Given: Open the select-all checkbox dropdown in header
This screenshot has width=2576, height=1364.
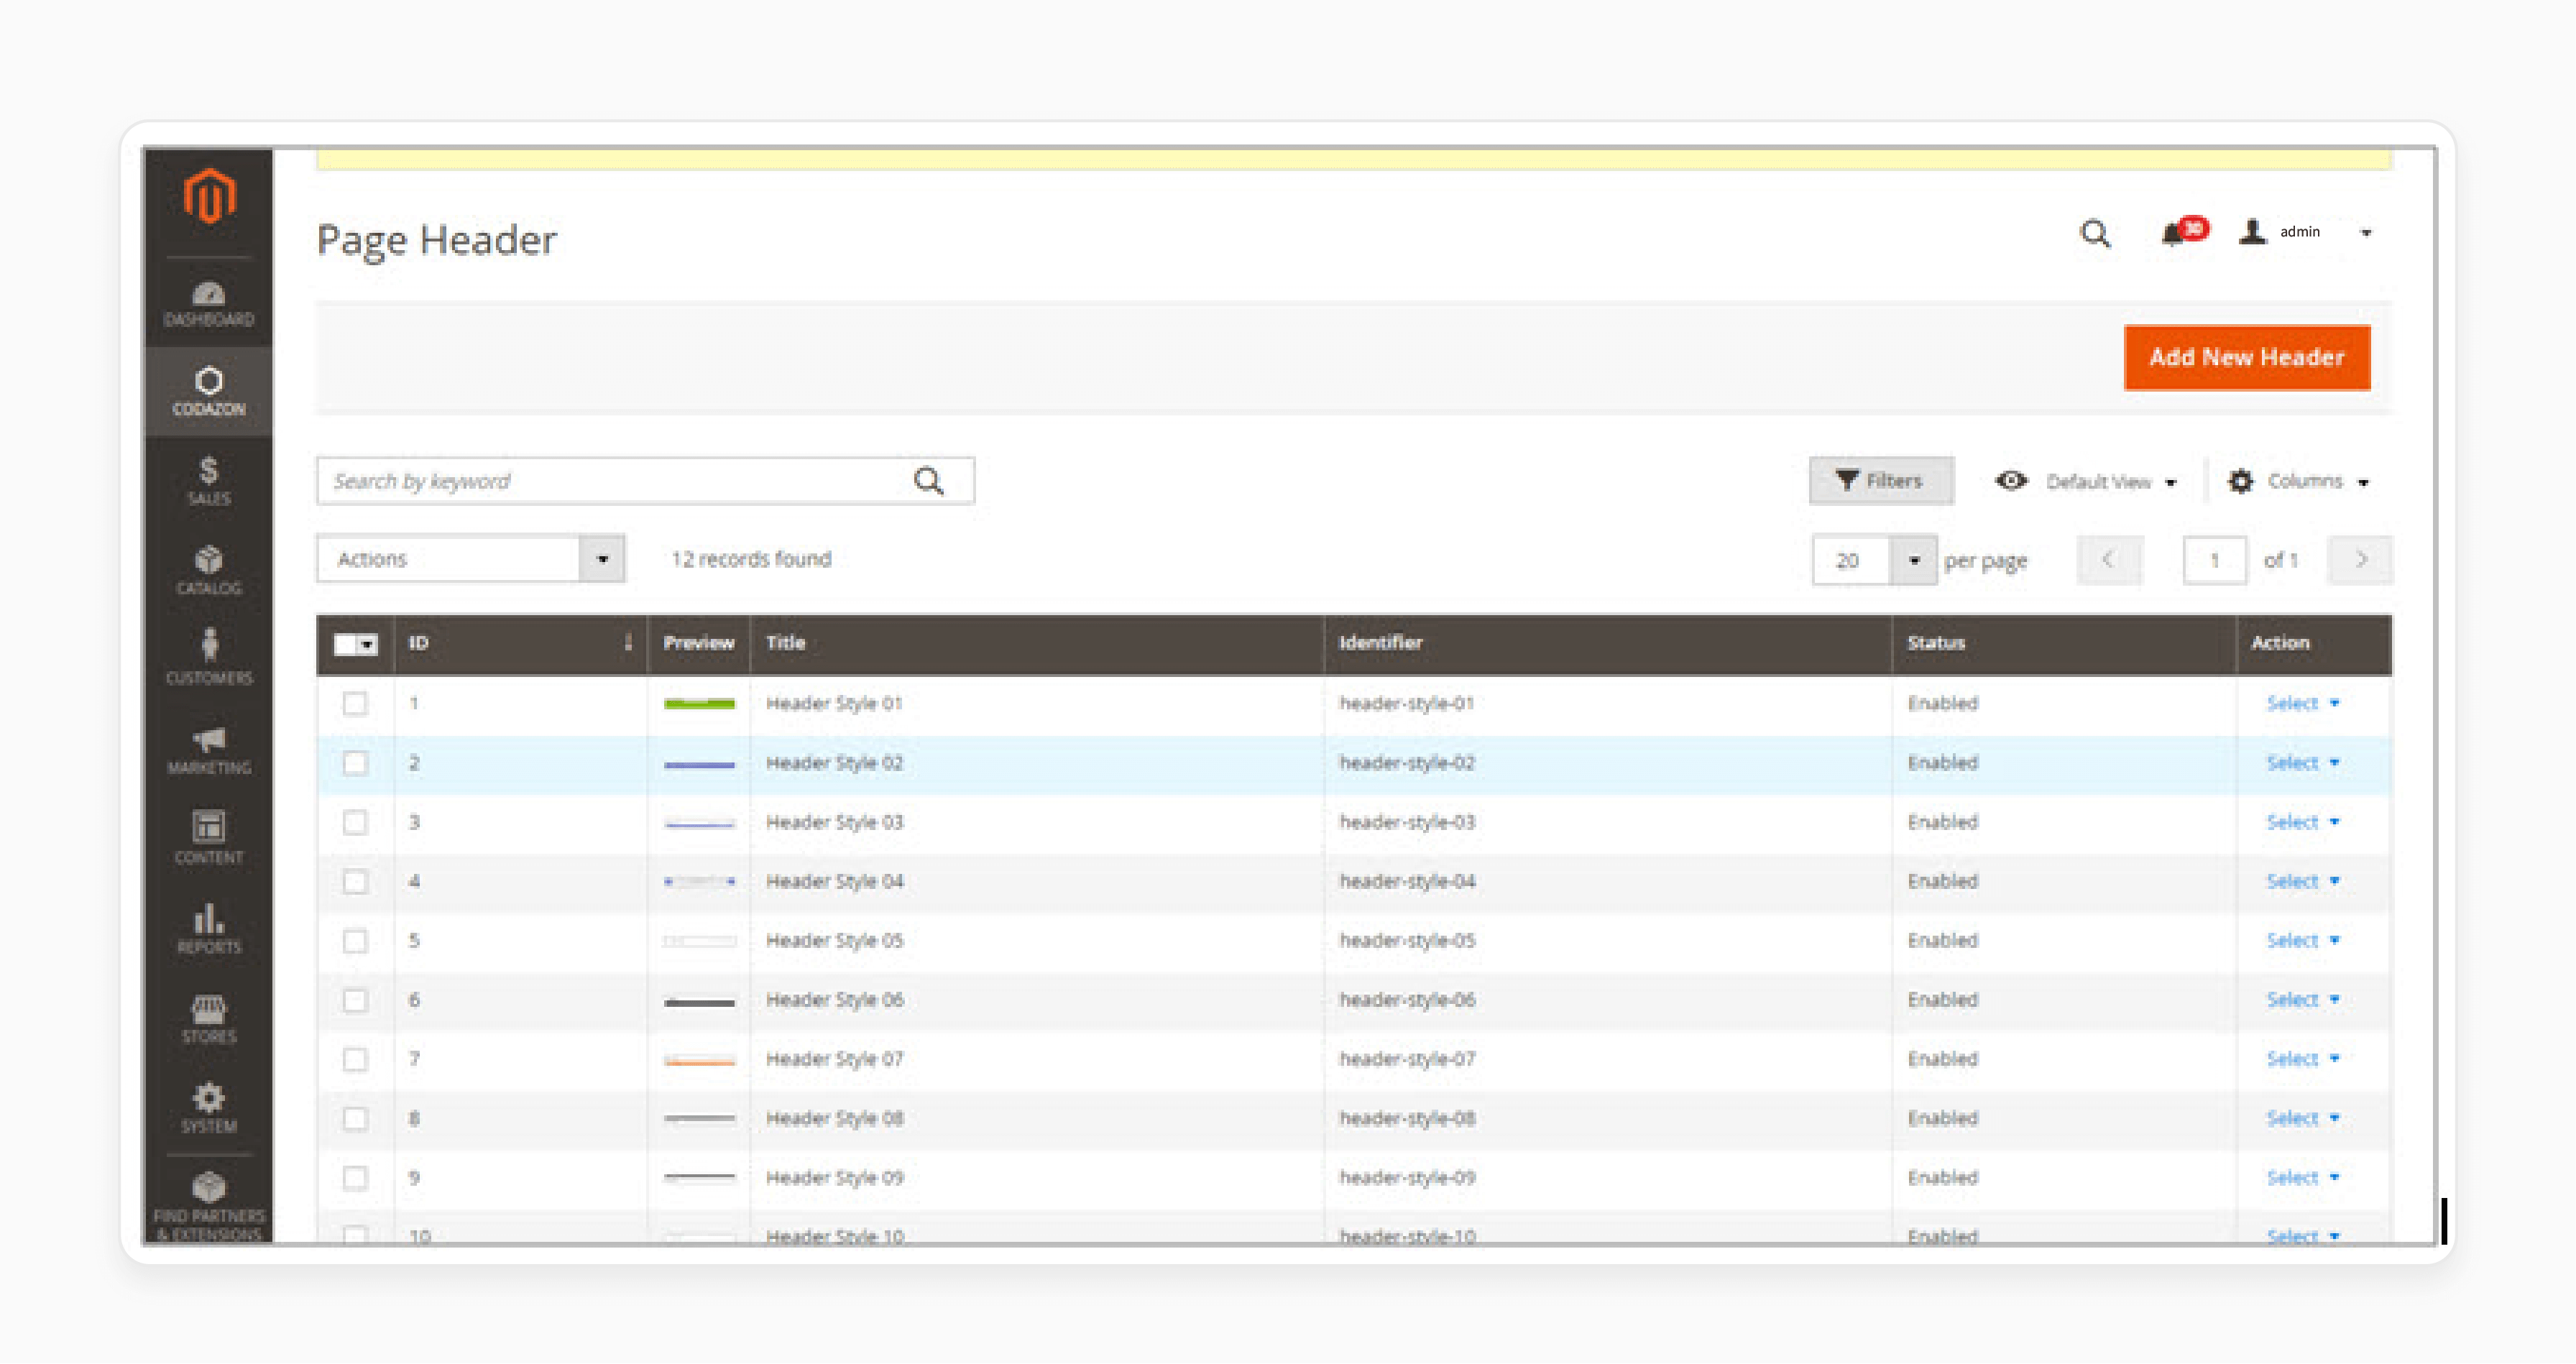Looking at the screenshot, I should [x=355, y=645].
